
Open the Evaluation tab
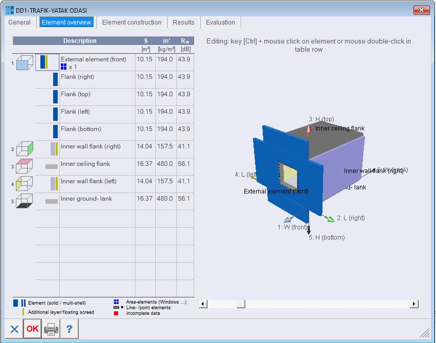(x=220, y=23)
